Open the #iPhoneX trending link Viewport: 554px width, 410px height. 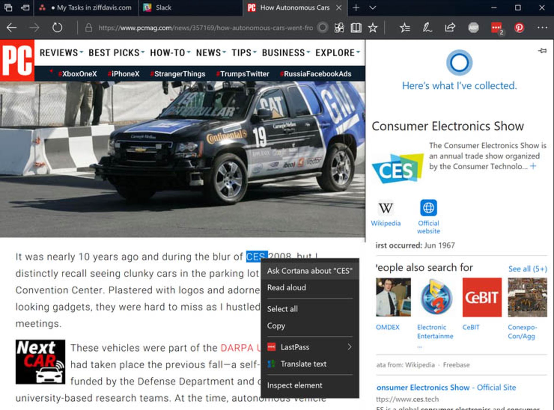coord(123,74)
